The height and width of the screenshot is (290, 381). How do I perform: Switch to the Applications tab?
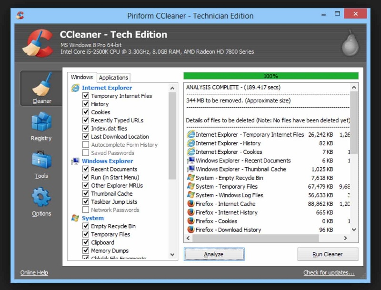113,78
